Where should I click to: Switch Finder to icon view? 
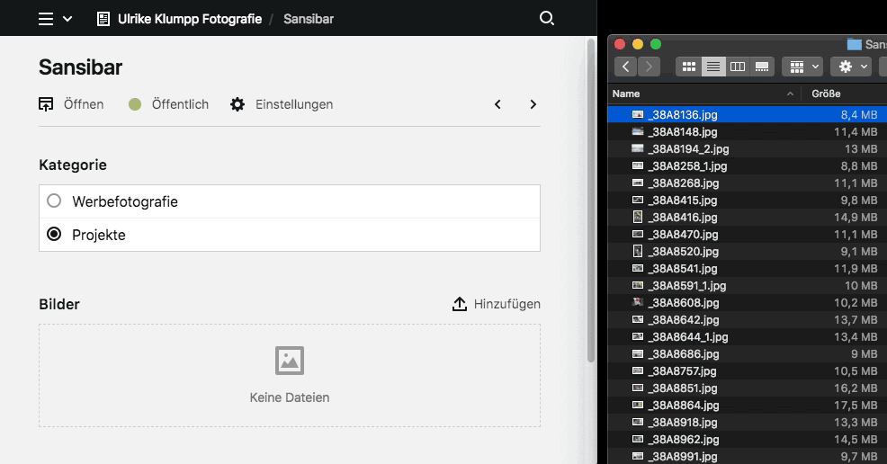pos(689,67)
